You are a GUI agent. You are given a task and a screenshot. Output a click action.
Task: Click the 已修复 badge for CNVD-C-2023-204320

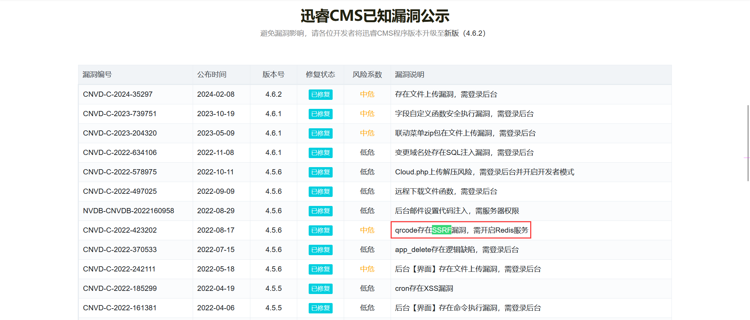pyautogui.click(x=320, y=133)
